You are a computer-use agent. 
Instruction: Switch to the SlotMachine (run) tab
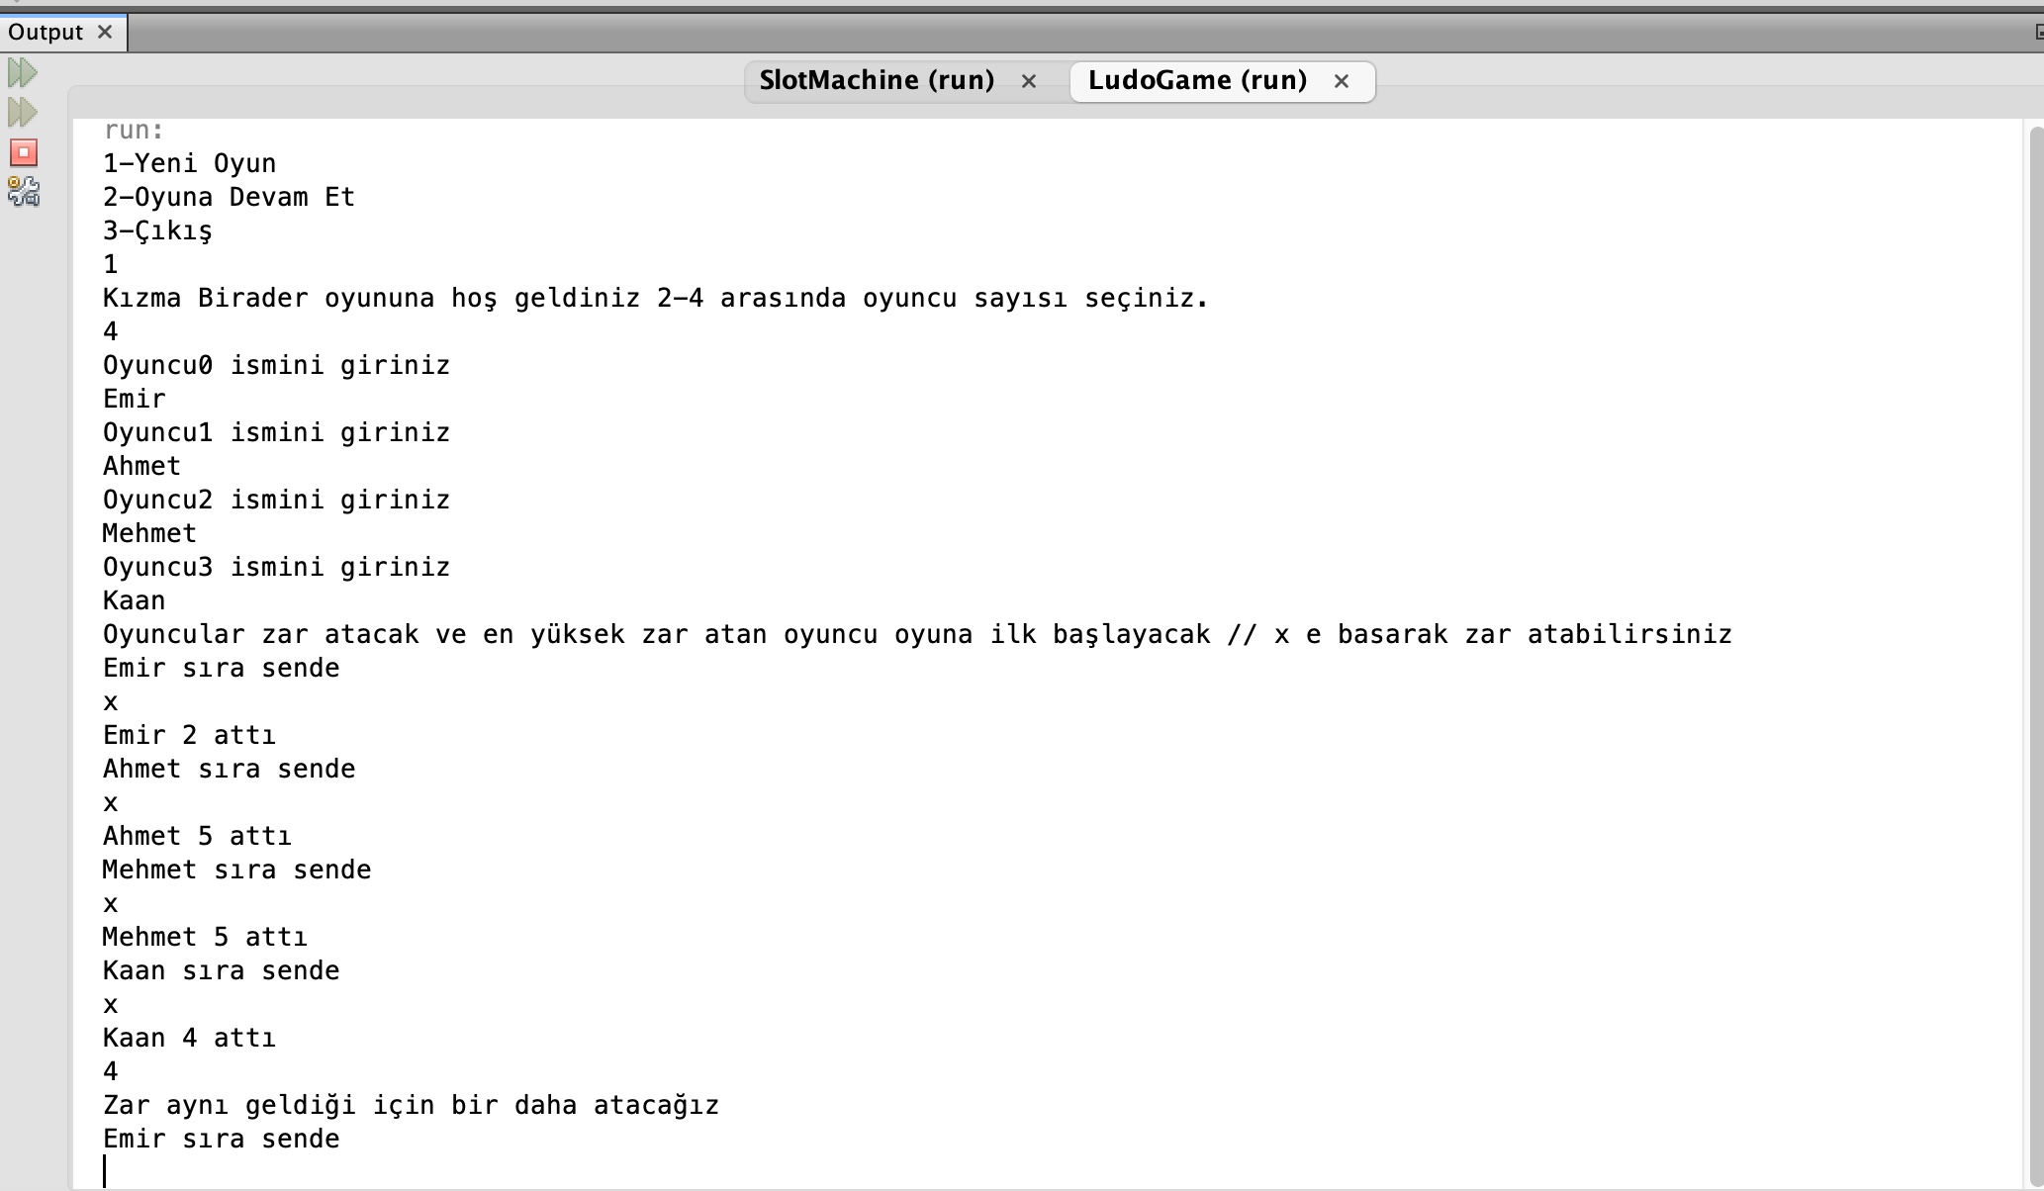876,80
